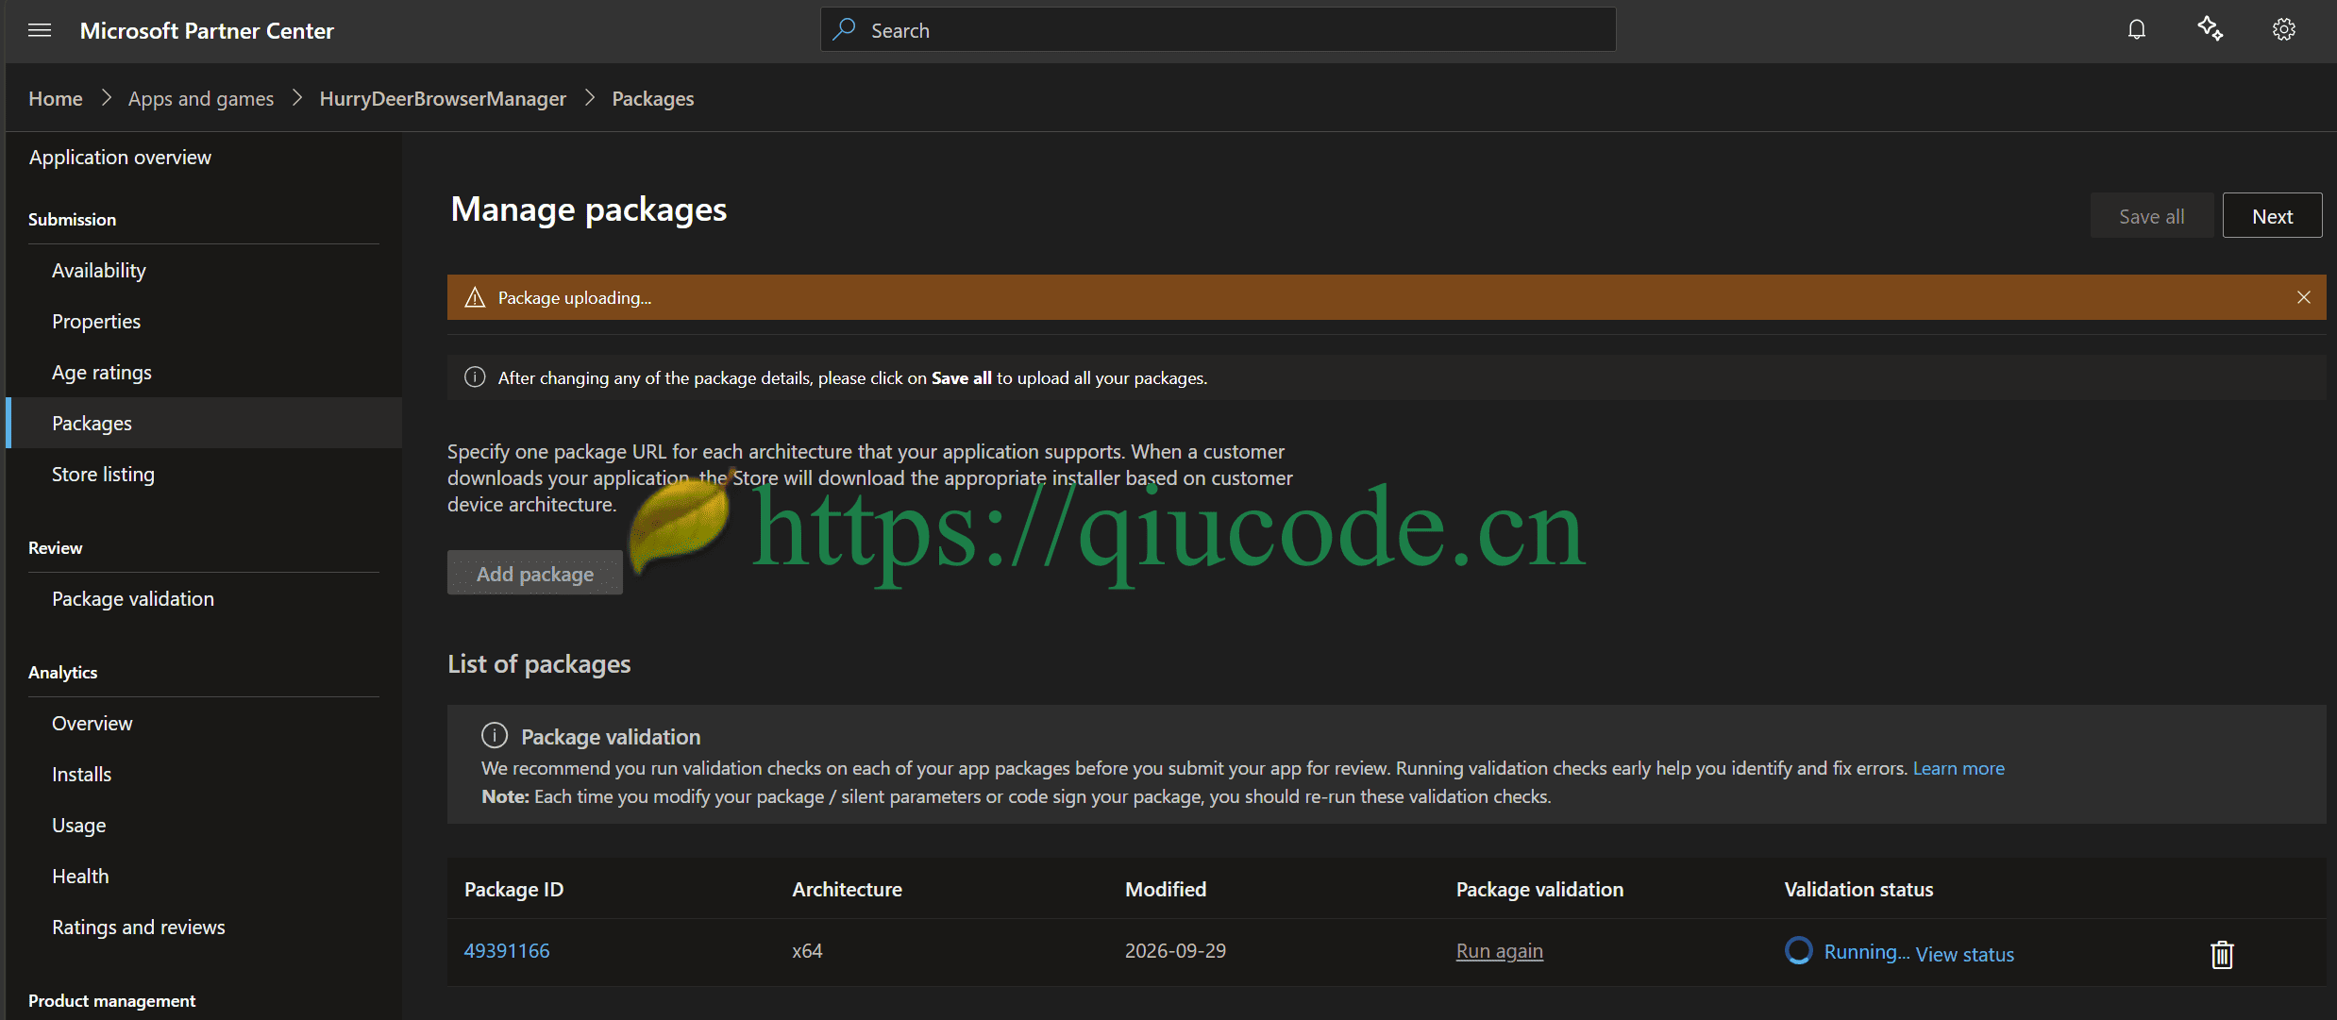Click the Architecture column header
Image resolution: width=2337 pixels, height=1020 pixels.
click(847, 889)
